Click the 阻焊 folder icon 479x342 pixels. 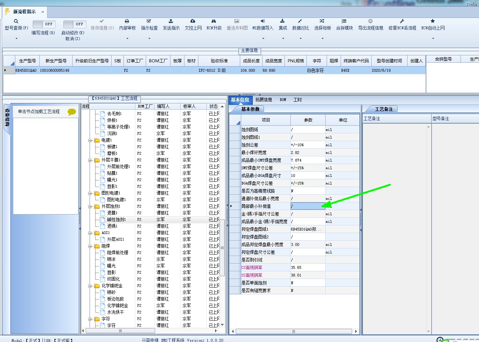[x=97, y=246]
